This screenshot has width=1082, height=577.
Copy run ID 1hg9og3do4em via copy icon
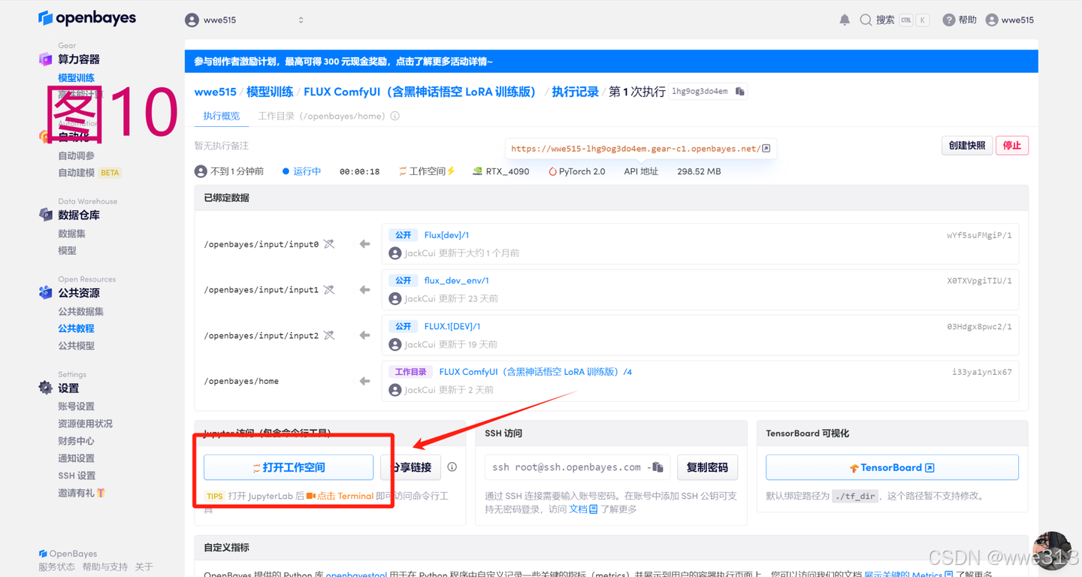pyautogui.click(x=739, y=91)
